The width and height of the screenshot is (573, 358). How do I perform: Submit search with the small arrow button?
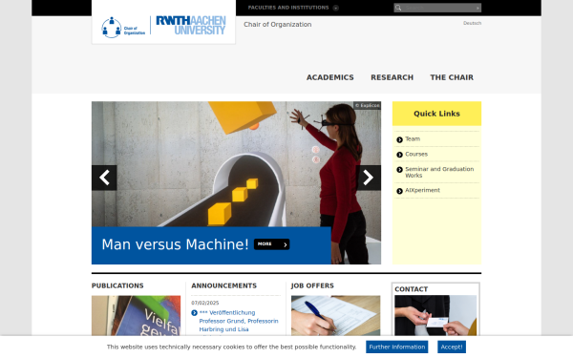pyautogui.click(x=477, y=8)
